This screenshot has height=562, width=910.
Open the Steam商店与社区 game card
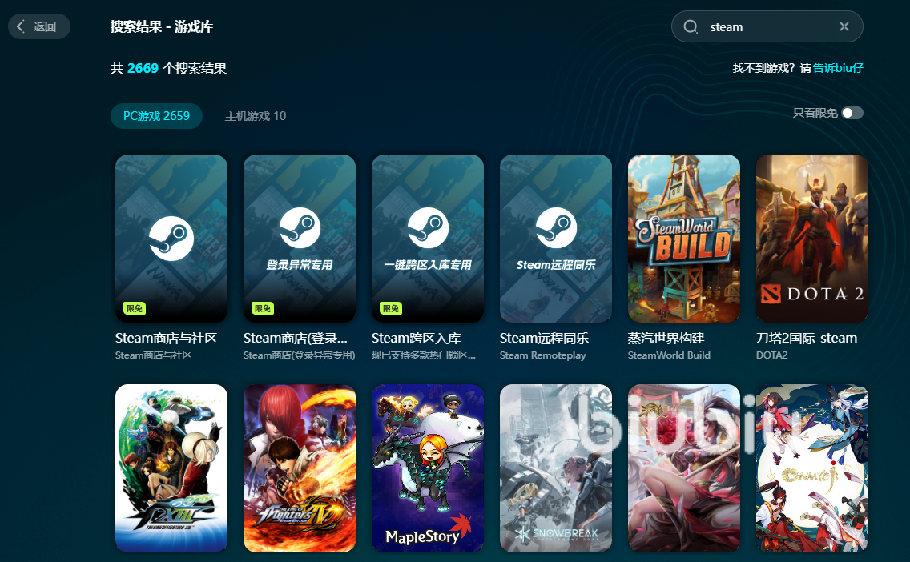171,239
